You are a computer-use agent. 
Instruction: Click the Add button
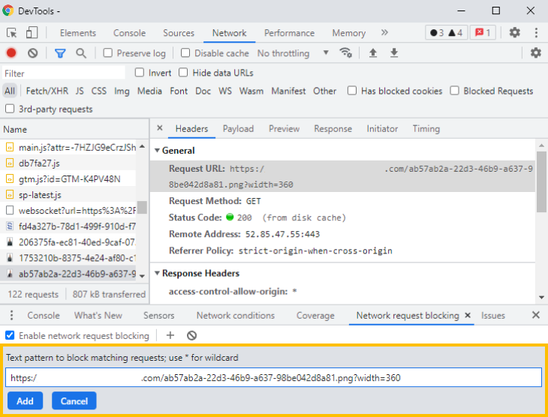(25, 401)
